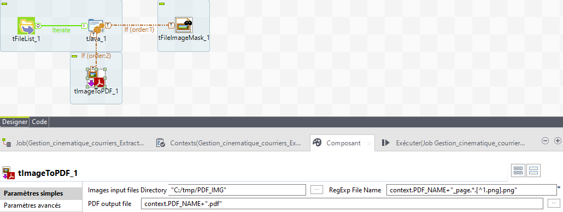Click the tFileImageMask_1 label text
The width and height of the screenshot is (563, 212).
184,37
